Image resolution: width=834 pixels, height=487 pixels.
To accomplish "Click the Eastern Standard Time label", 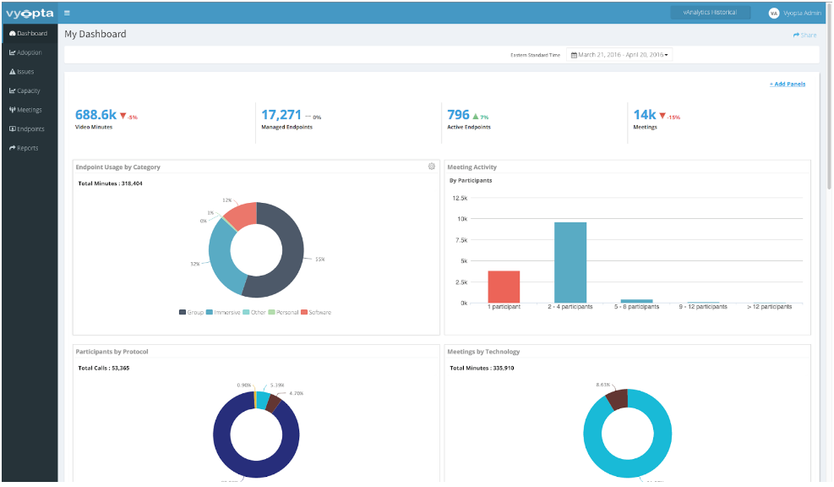I will tap(535, 55).
